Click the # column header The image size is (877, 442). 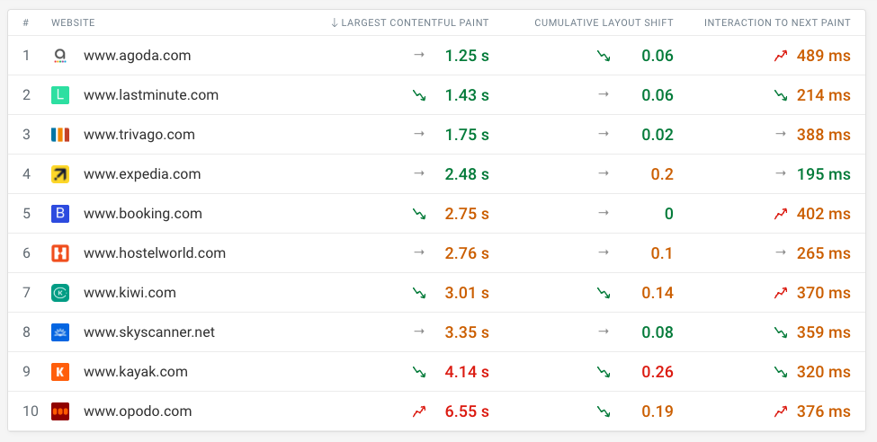click(26, 23)
